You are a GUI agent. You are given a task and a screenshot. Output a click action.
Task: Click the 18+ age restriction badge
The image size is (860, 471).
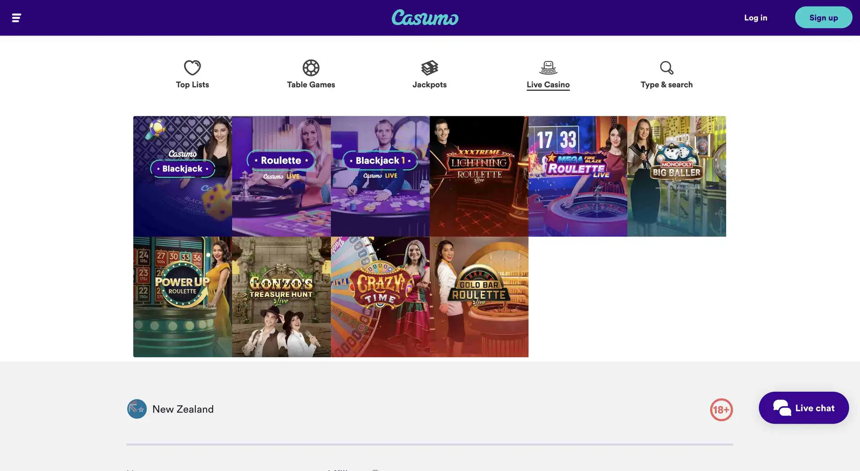(x=721, y=409)
